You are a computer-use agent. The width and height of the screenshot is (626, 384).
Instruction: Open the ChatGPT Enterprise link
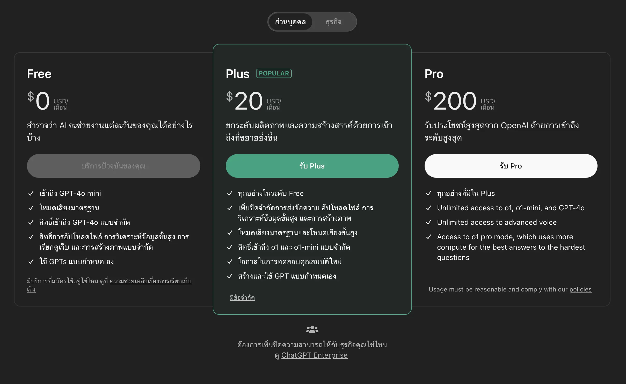(x=314, y=355)
